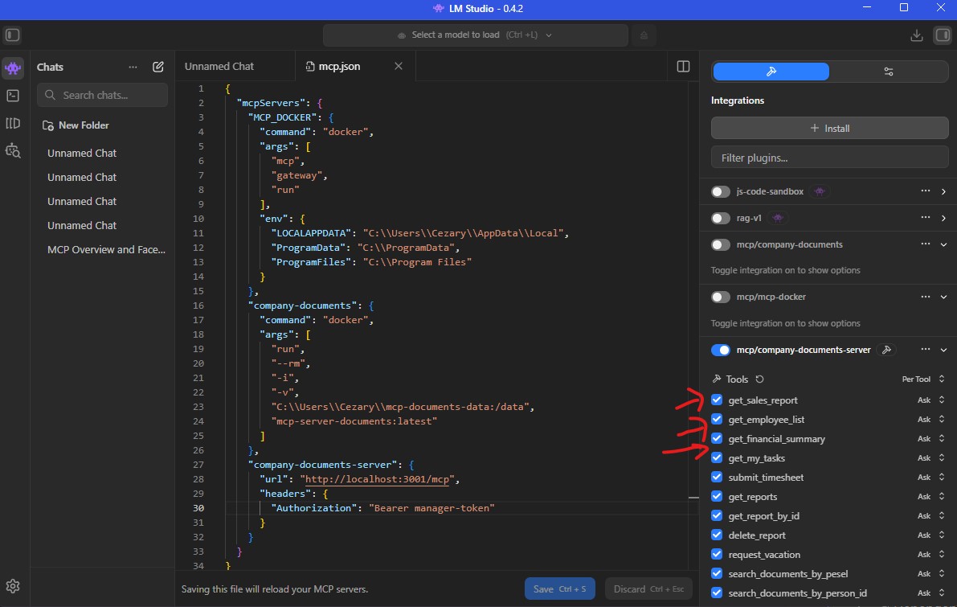Change get_reports Ask permission dropdown
957x607 pixels.
click(931, 497)
